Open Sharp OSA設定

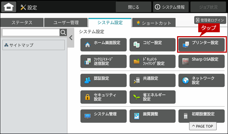(x=201, y=61)
